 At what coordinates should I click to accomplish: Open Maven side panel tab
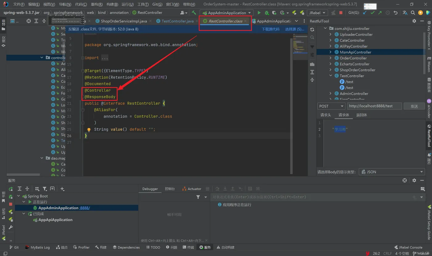(429, 64)
